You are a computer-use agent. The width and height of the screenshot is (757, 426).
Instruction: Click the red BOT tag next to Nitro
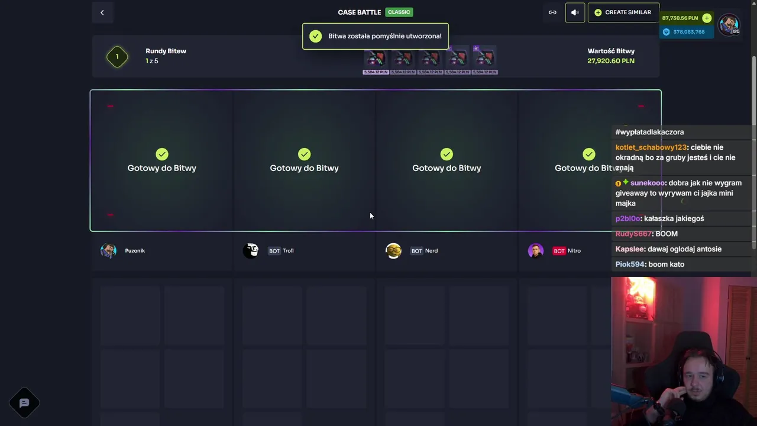[x=559, y=251]
